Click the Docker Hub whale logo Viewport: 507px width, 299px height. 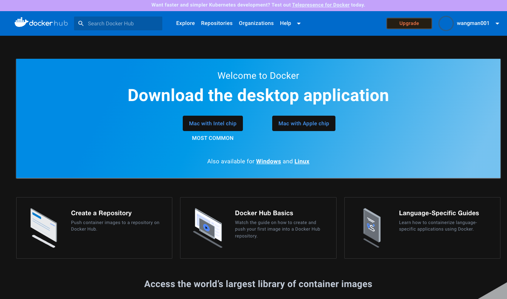pyautogui.click(x=41, y=23)
